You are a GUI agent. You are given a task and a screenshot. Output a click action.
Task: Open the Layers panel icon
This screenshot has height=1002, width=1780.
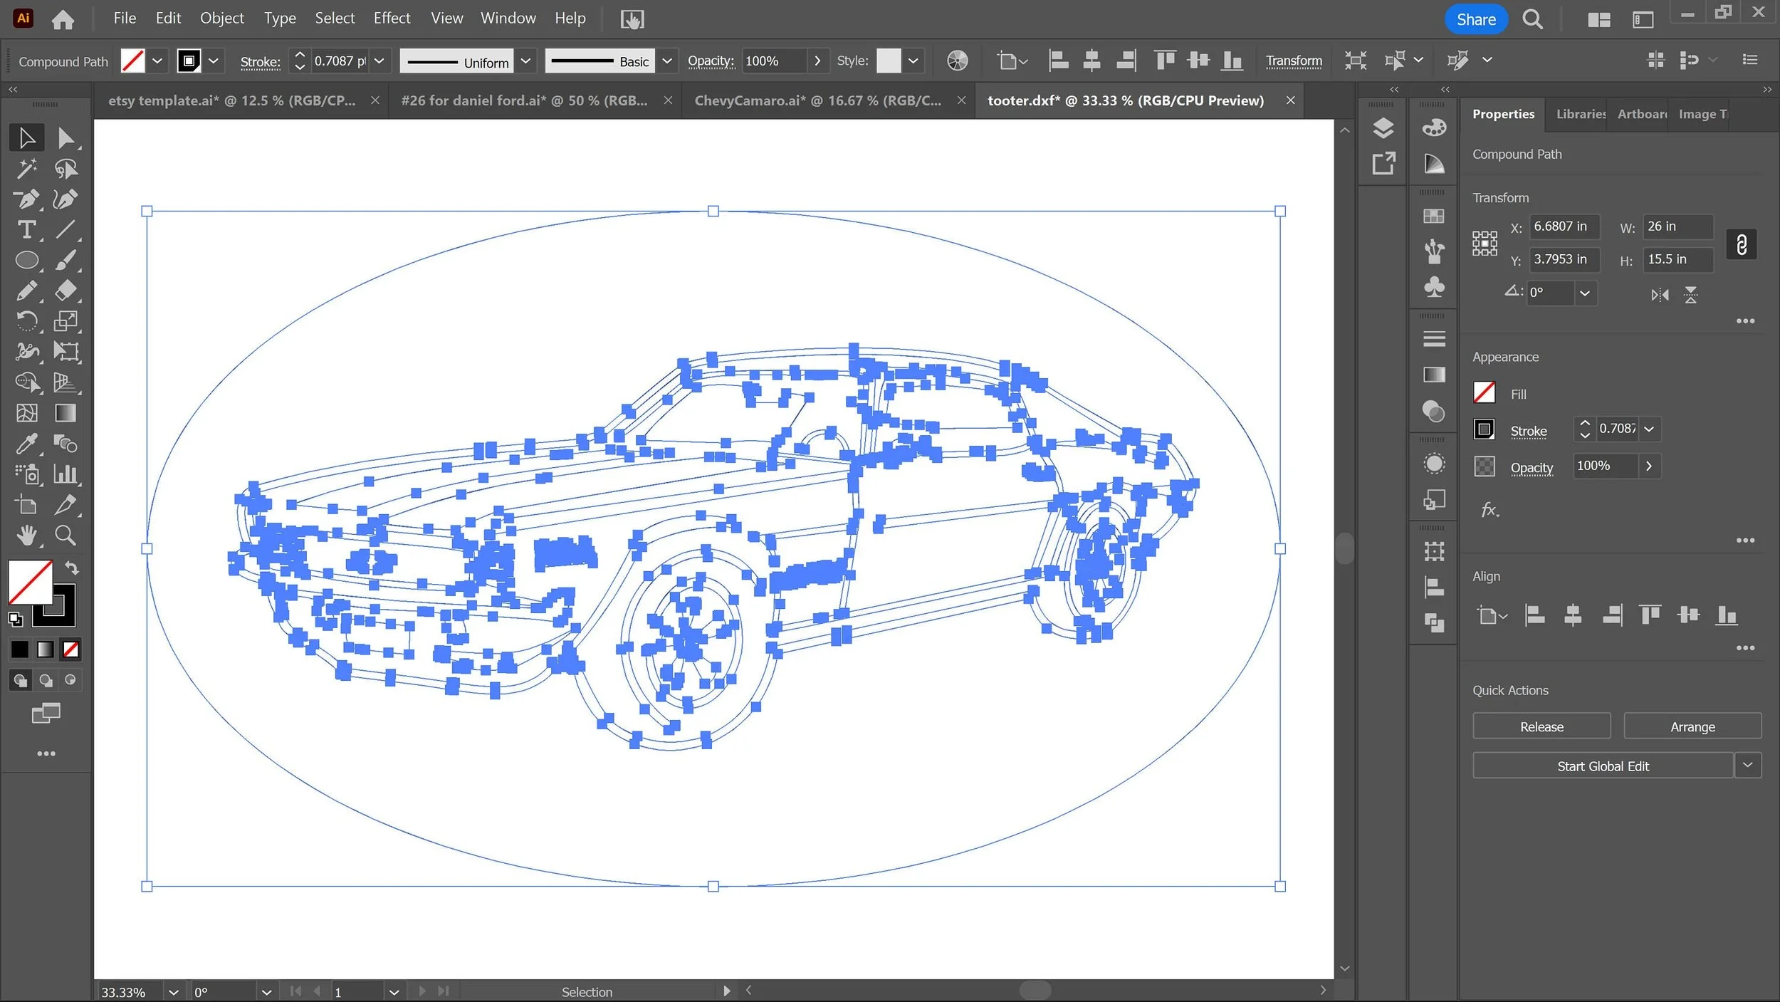tap(1383, 128)
